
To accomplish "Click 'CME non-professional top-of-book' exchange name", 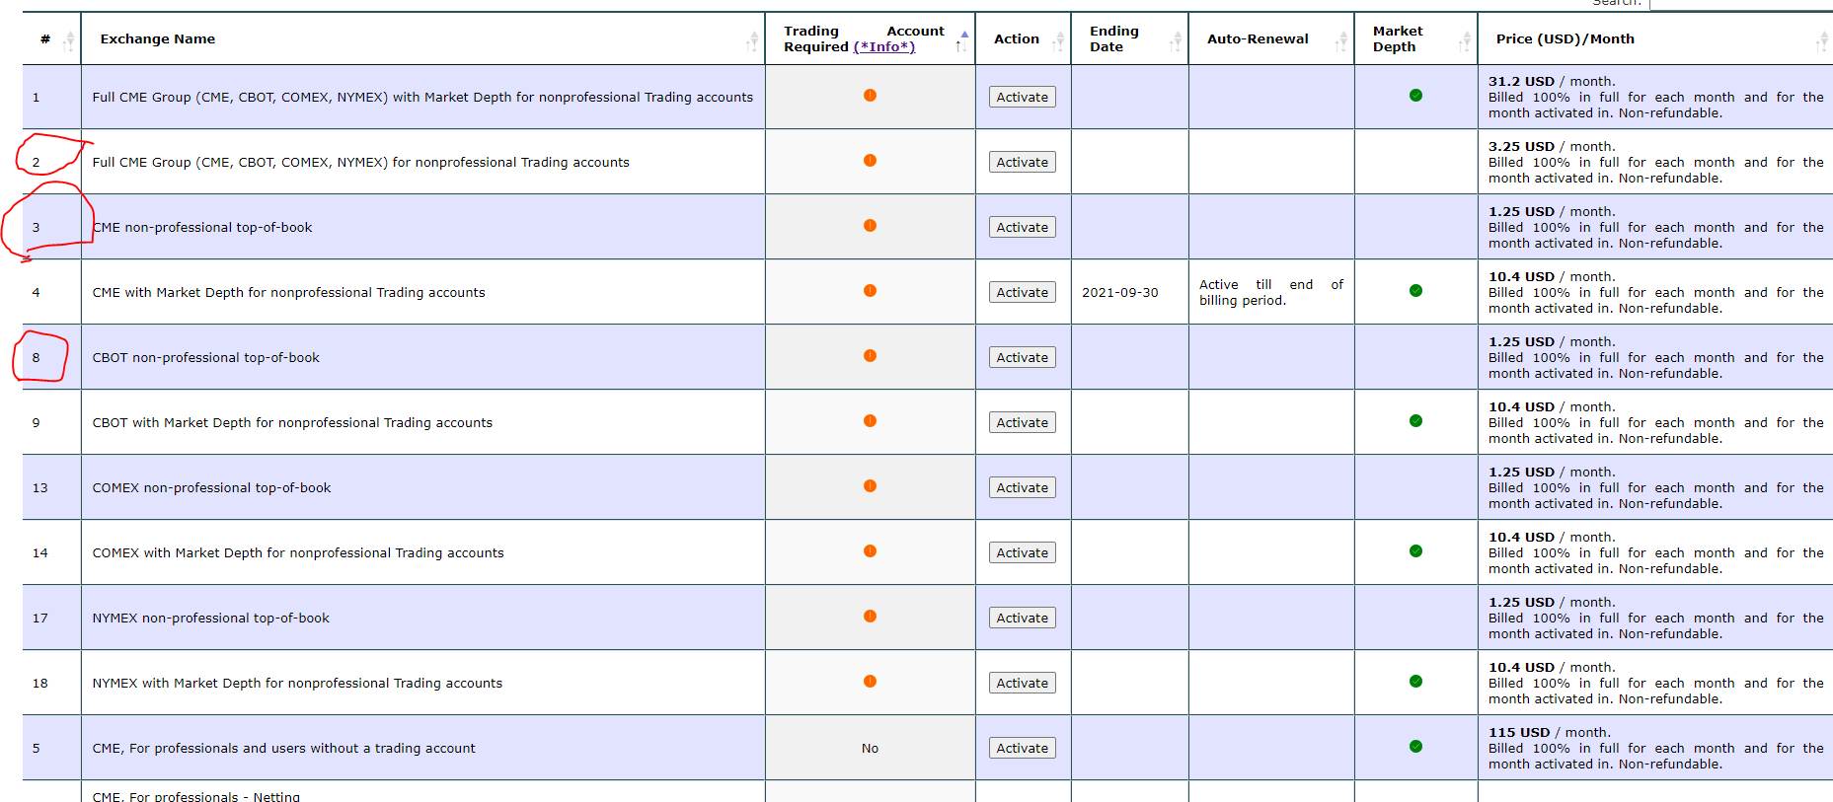I will coord(202,228).
